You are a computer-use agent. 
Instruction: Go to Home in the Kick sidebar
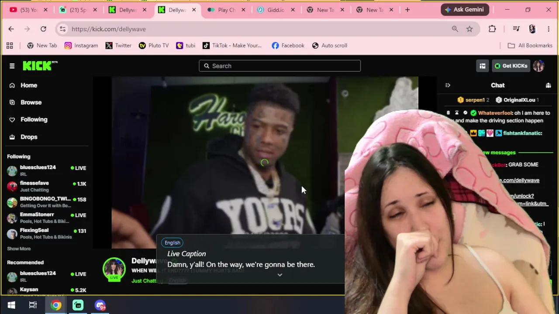pos(28,85)
